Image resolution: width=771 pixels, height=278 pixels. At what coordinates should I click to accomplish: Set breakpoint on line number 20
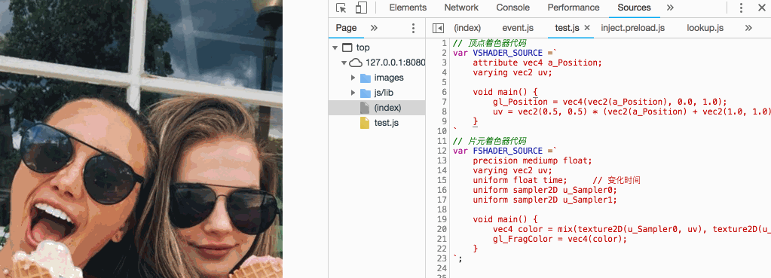click(x=442, y=229)
